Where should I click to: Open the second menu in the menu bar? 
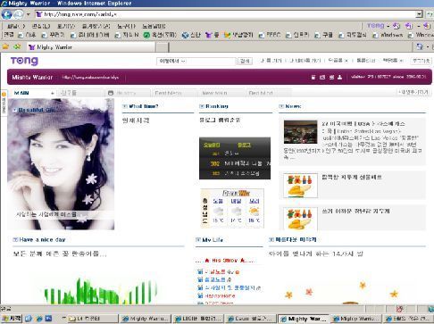[x=41, y=26]
